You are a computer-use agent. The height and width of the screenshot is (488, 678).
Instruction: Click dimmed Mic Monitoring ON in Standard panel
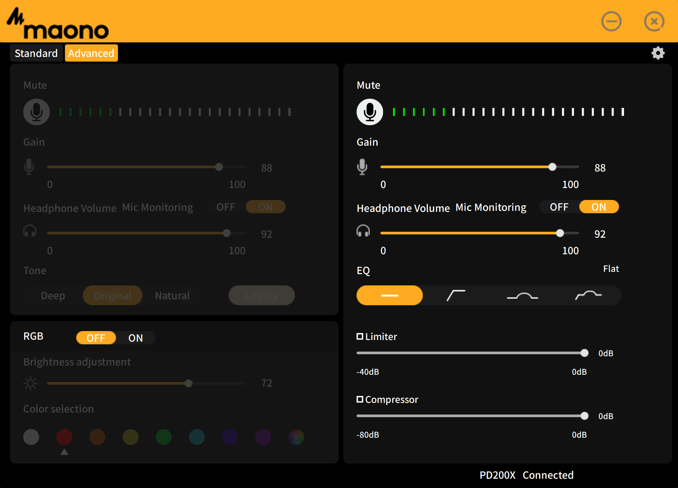[x=265, y=207]
